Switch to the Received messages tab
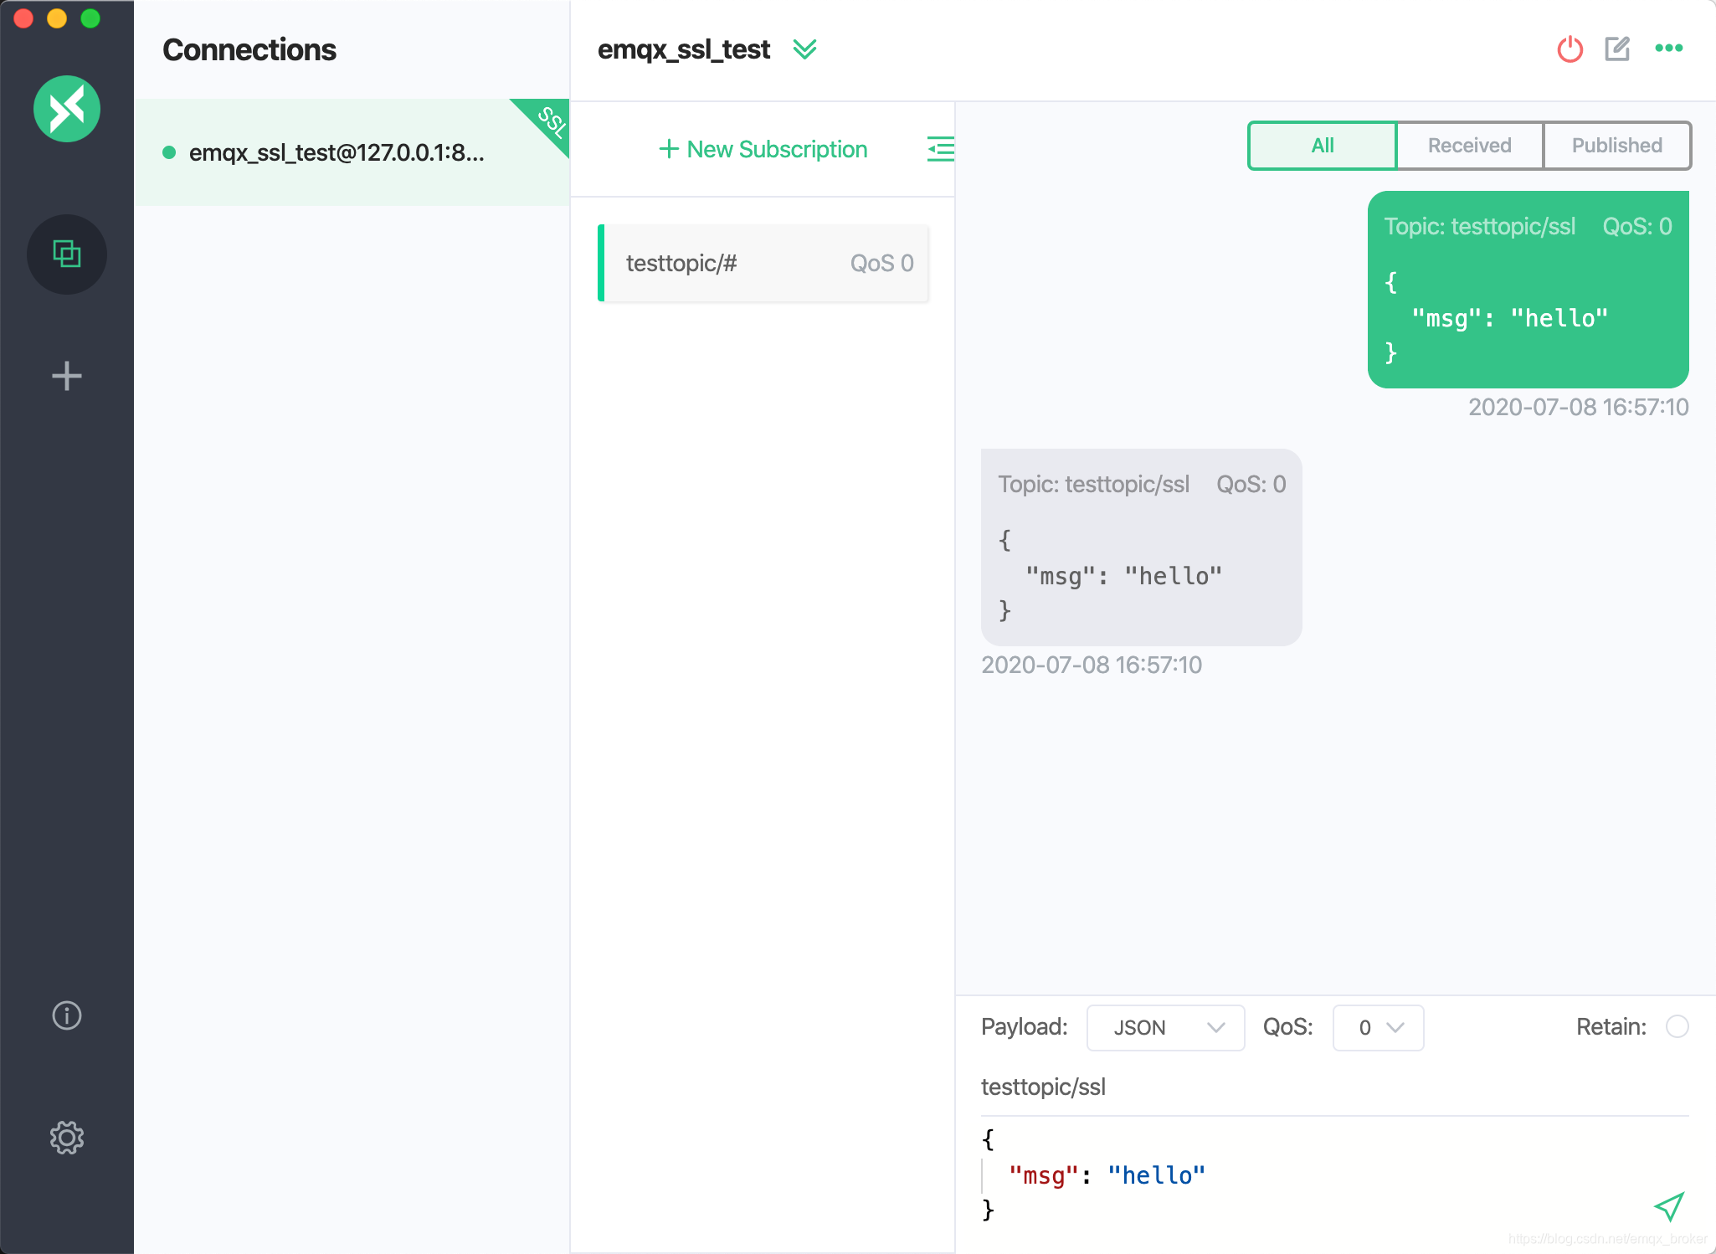Viewport: 1716px width, 1254px height. 1467,144
